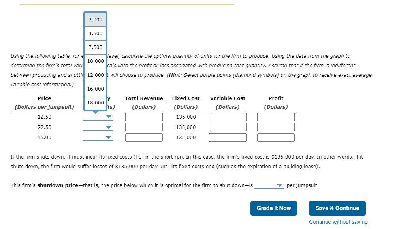399x229 pixels.
Task: Select 2,000 from the open quantity list
Action: point(95,19)
